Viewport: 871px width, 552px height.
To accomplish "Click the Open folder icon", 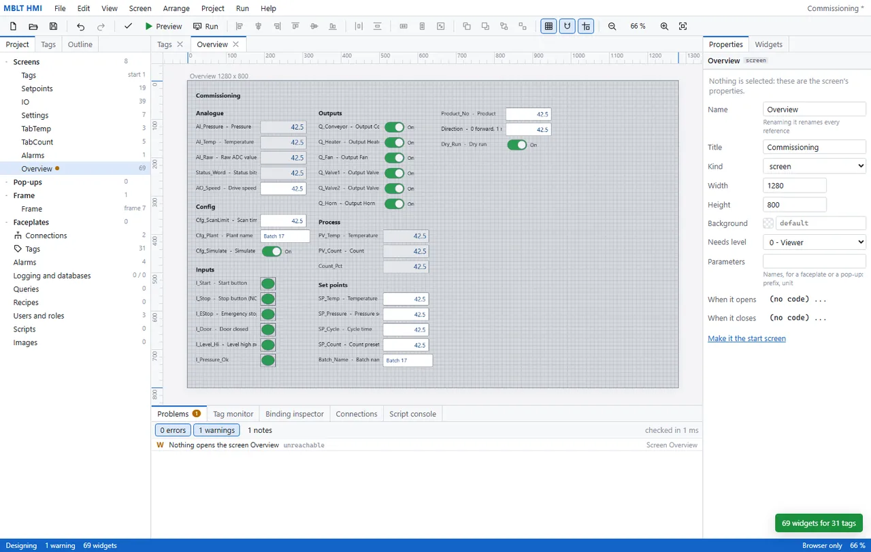I will (x=33, y=27).
